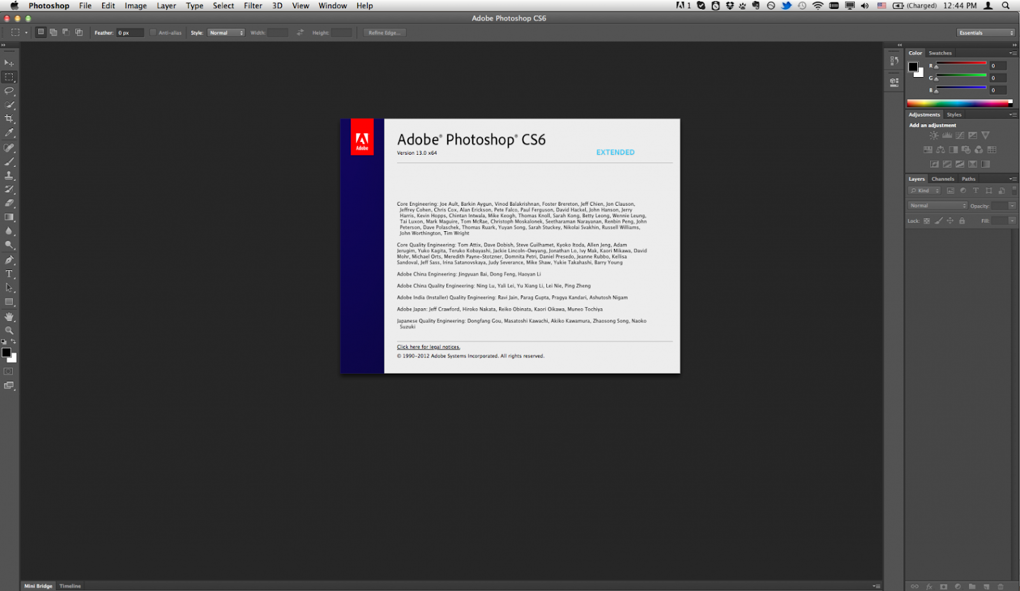The height and width of the screenshot is (591, 1020).
Task: Open the Timeline tab at bottom
Action: [x=70, y=586]
